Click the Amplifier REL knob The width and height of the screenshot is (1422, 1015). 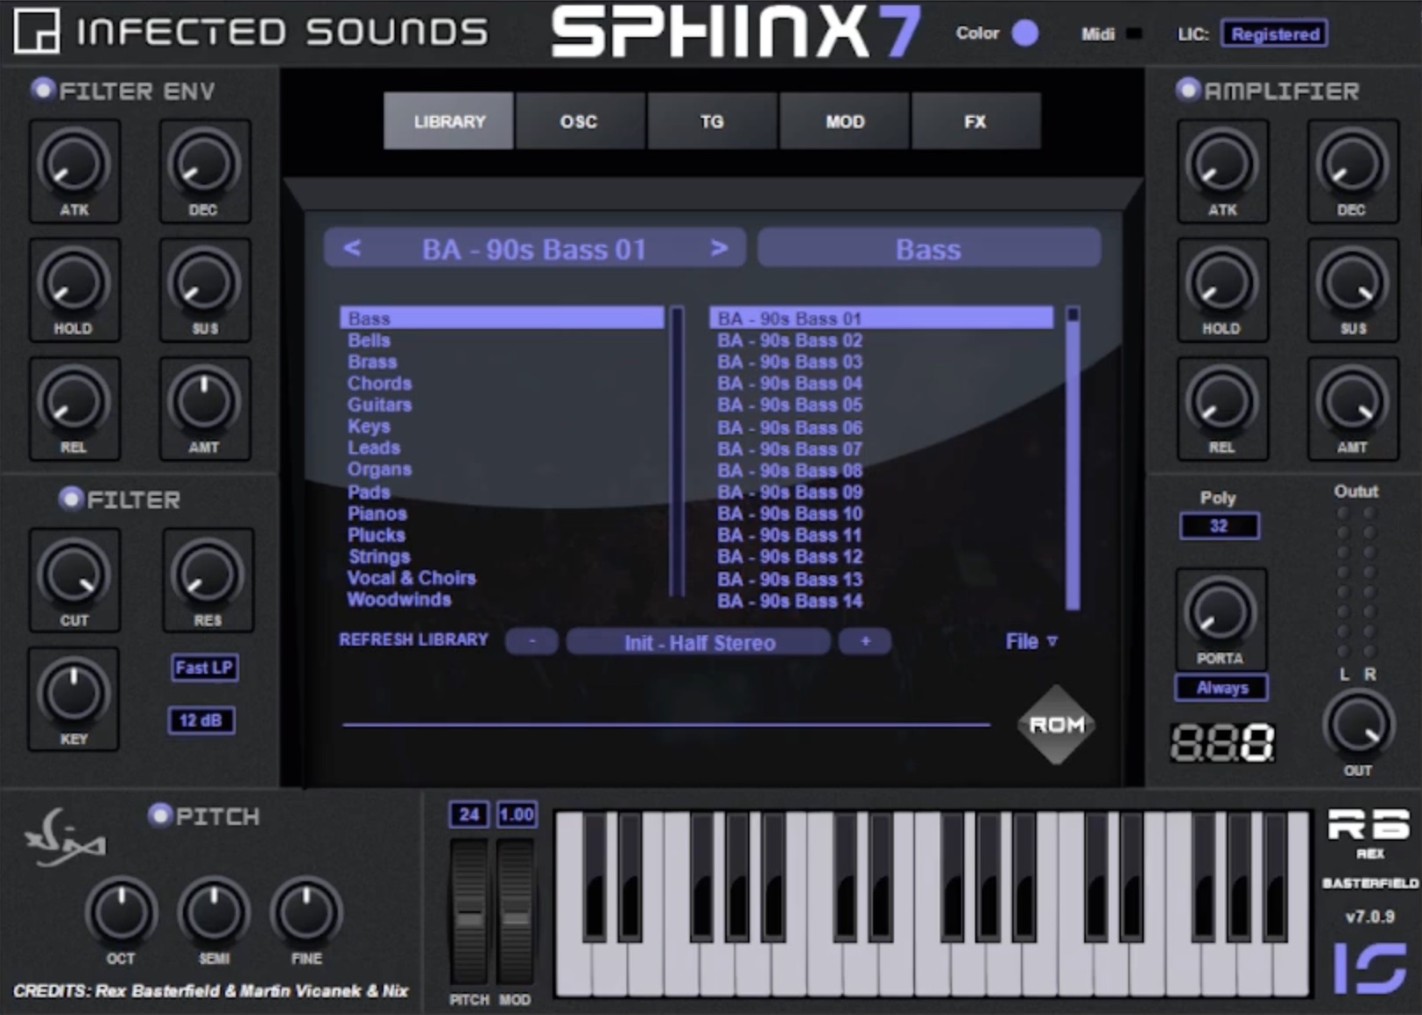point(1222,402)
